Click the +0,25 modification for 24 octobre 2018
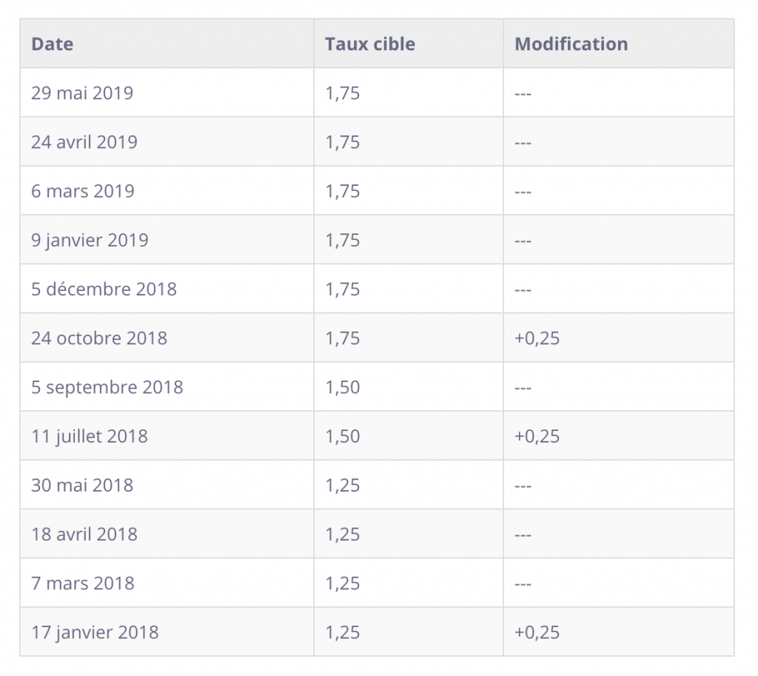The width and height of the screenshot is (758, 676). 537,338
